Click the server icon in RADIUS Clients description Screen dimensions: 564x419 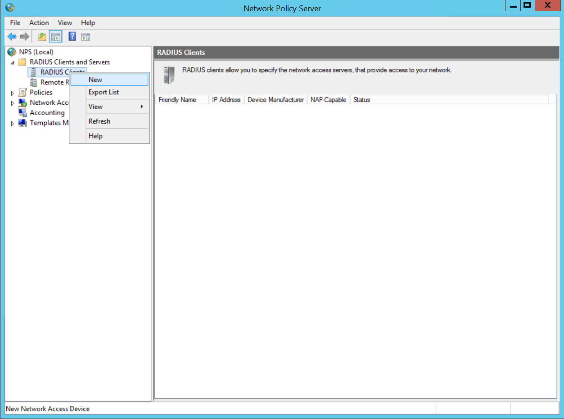pos(169,75)
